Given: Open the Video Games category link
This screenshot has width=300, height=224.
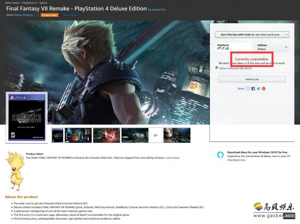Looking at the screenshot, I should [x=70, y=15].
